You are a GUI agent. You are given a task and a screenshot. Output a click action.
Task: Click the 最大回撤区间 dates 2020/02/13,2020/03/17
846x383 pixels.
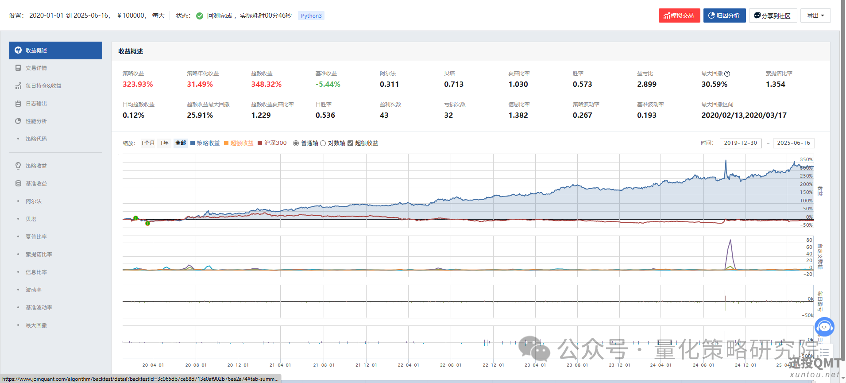tap(744, 115)
